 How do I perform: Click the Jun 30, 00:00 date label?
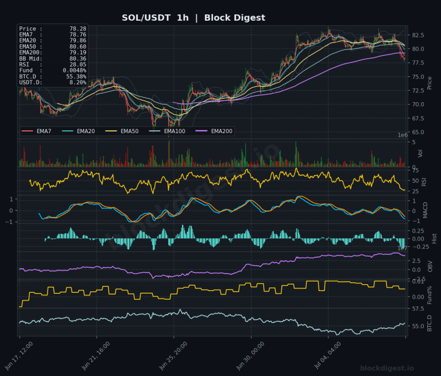[250, 356]
